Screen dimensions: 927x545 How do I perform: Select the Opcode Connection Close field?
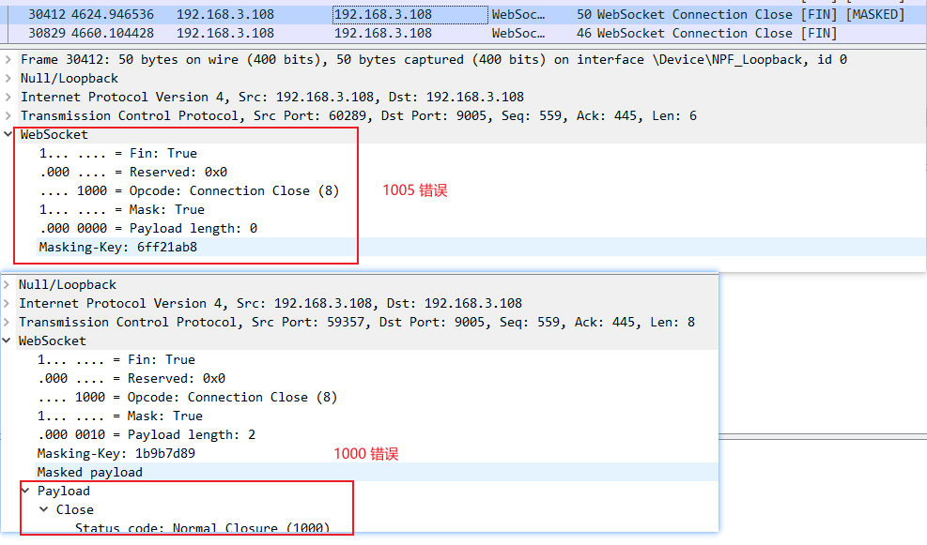click(169, 190)
